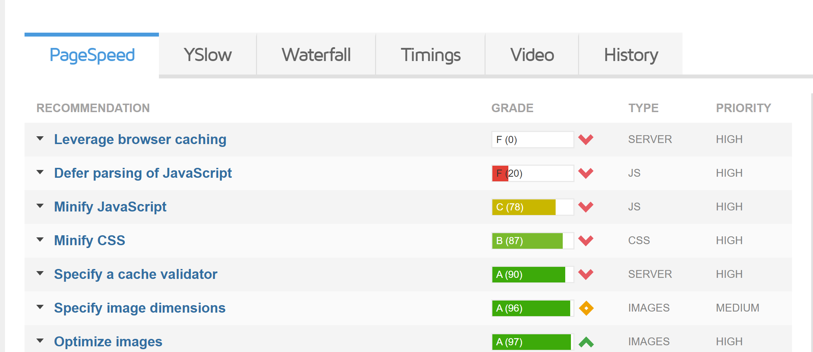Click red down arrow next to C (78) grade
The height and width of the screenshot is (352, 813).
[585, 207]
